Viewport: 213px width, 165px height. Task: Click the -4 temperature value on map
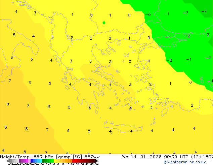click(x=204, y=11)
